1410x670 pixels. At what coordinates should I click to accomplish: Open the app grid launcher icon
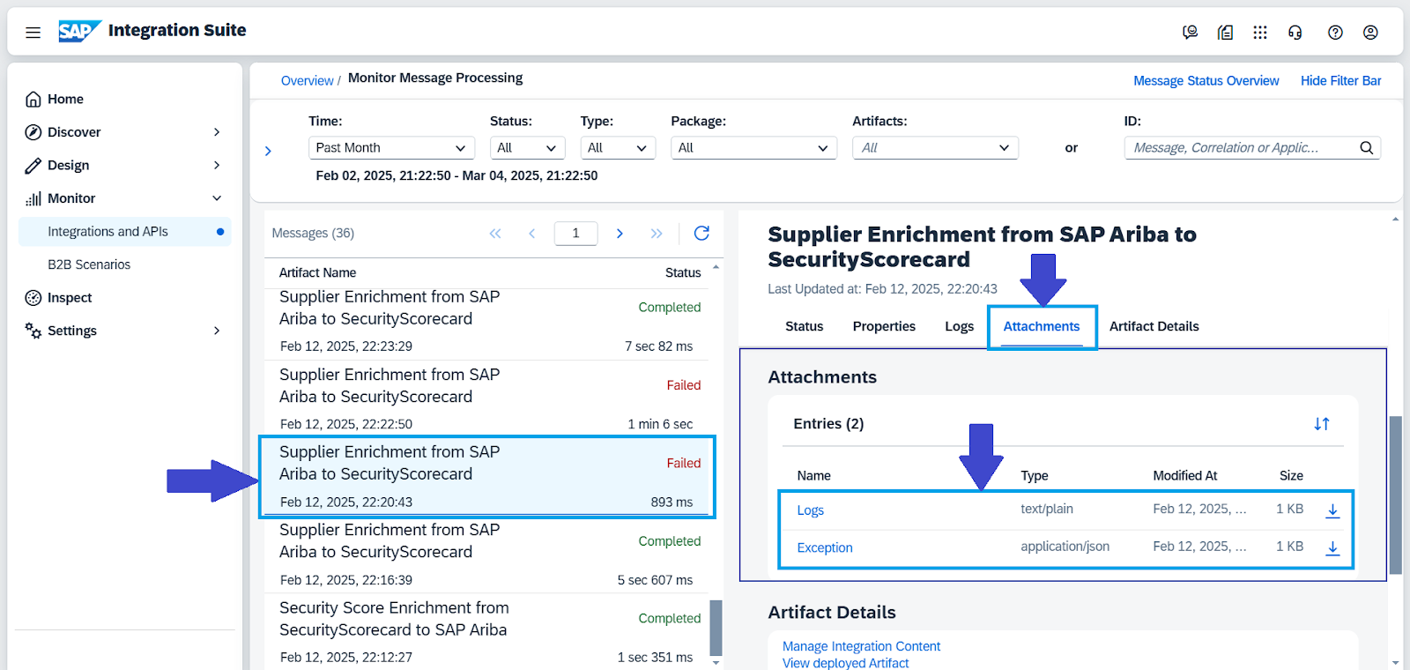tap(1260, 33)
